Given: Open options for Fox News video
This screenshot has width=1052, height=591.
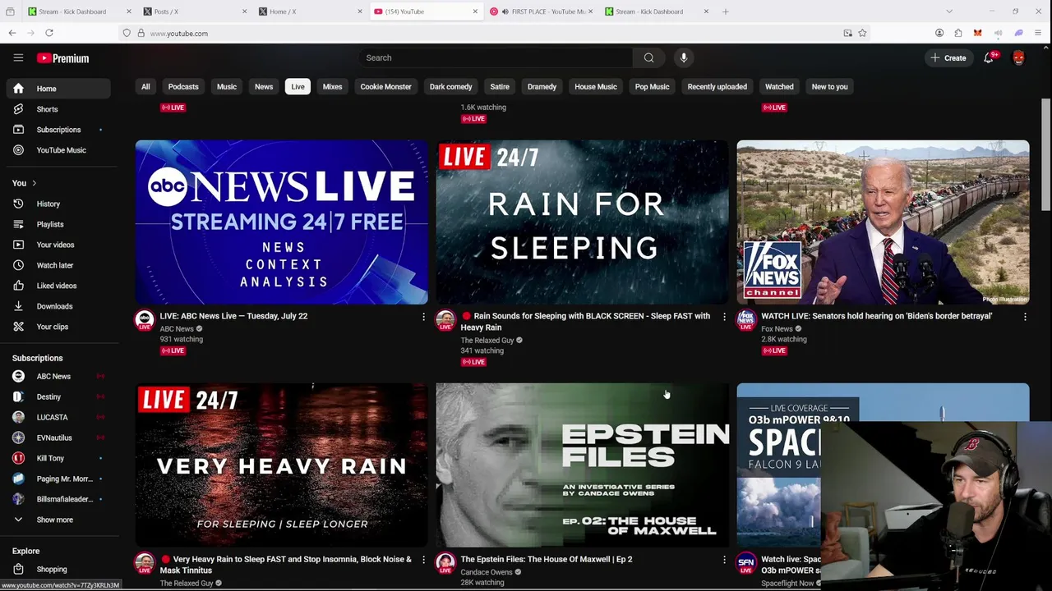Looking at the screenshot, I should pyautogui.click(x=1025, y=316).
